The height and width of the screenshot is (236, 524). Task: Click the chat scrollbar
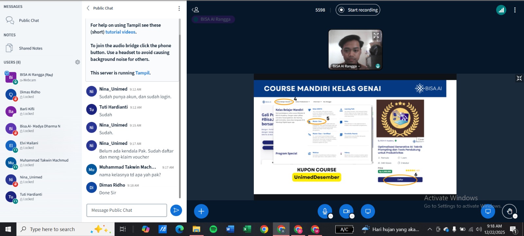pyautogui.click(x=179, y=116)
